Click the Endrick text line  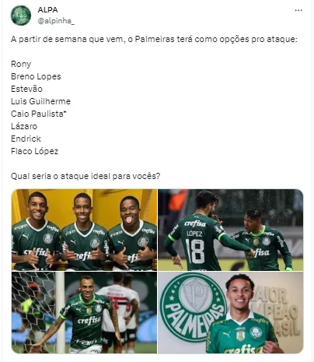tap(26, 139)
